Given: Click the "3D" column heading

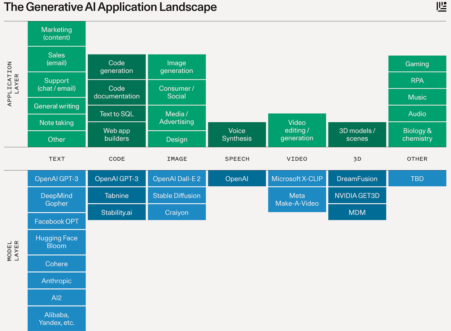Looking at the screenshot, I should (357, 159).
